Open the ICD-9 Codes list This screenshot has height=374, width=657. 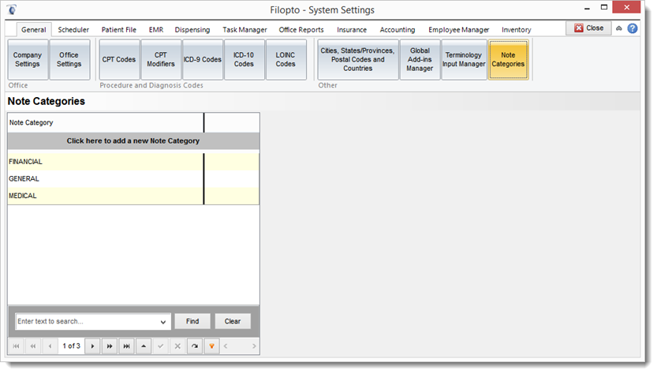[x=203, y=59]
